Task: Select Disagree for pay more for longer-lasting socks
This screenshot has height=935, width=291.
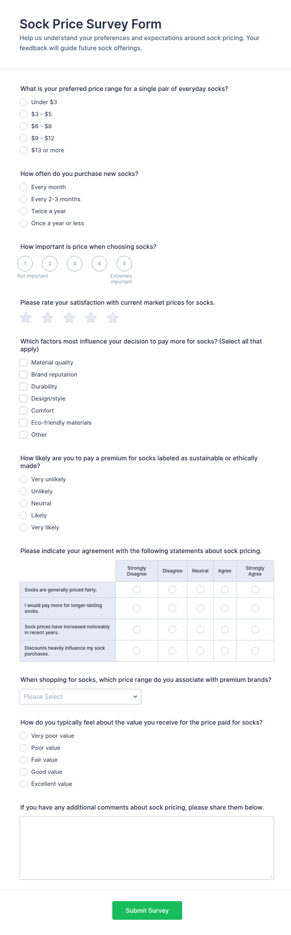Action: 172,608
